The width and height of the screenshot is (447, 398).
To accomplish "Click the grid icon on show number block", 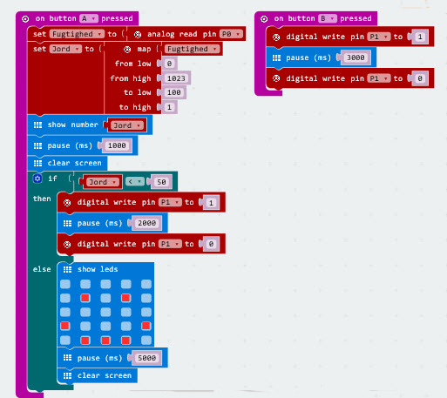I will [x=37, y=125].
